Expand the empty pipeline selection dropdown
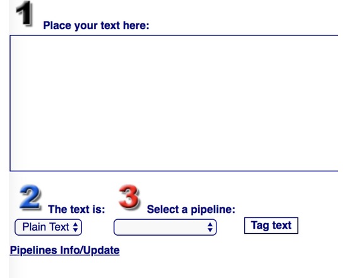This screenshot has width=347, height=278. (x=165, y=227)
